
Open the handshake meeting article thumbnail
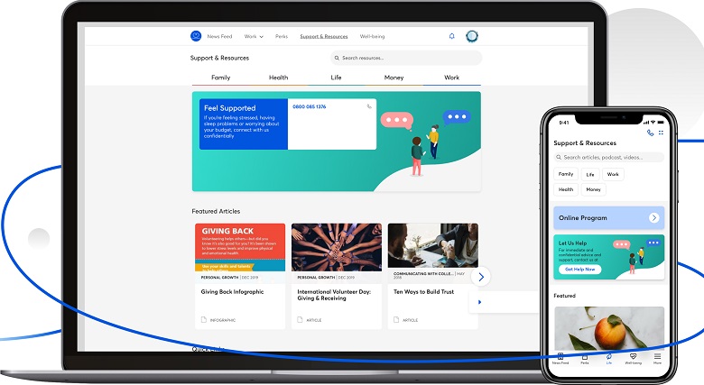(x=433, y=245)
